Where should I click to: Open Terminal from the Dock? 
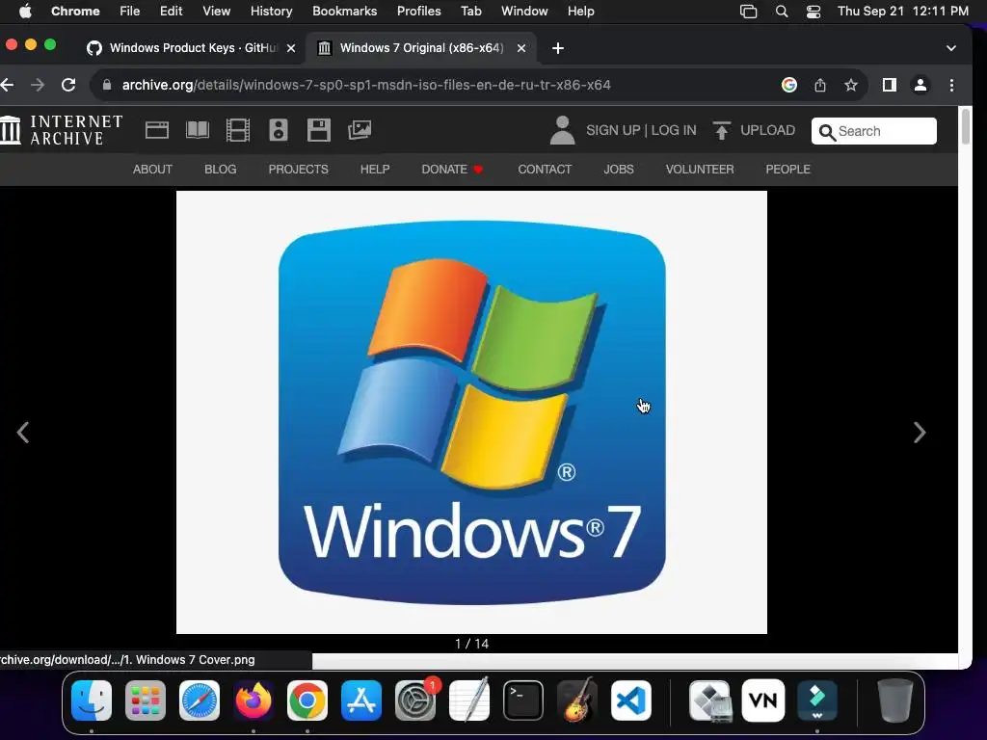click(523, 700)
